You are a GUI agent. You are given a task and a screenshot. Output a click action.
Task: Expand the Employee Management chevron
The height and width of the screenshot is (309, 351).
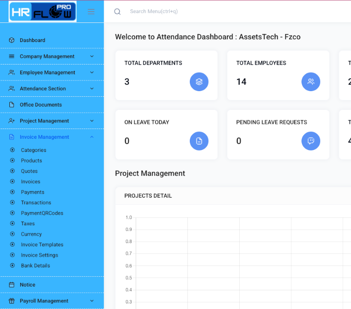click(x=92, y=72)
